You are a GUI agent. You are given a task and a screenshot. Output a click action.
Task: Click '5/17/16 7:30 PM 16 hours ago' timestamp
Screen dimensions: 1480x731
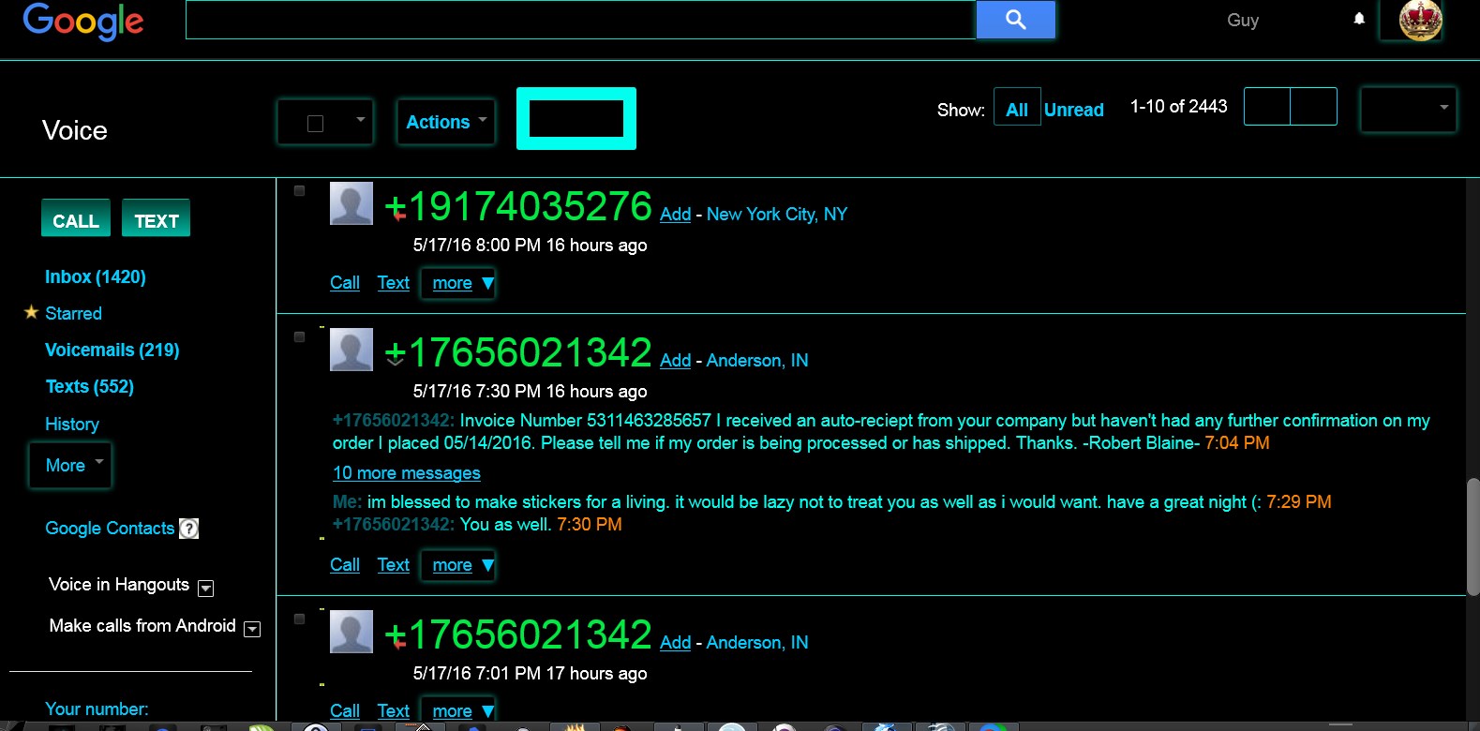[x=531, y=391]
